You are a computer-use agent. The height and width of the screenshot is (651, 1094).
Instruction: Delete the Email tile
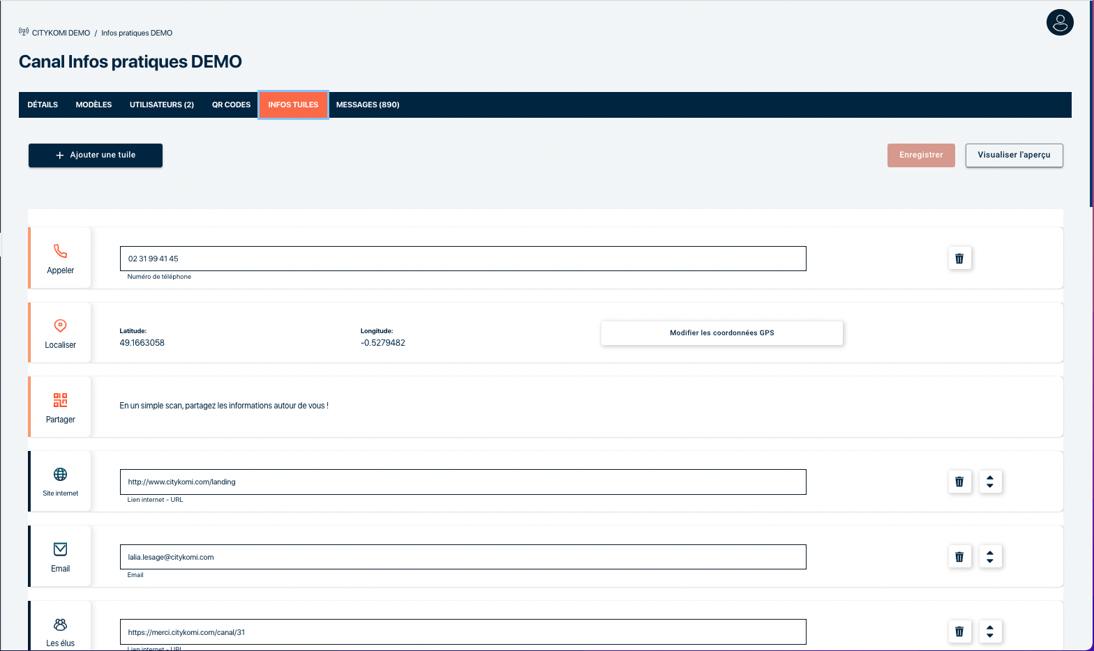959,557
